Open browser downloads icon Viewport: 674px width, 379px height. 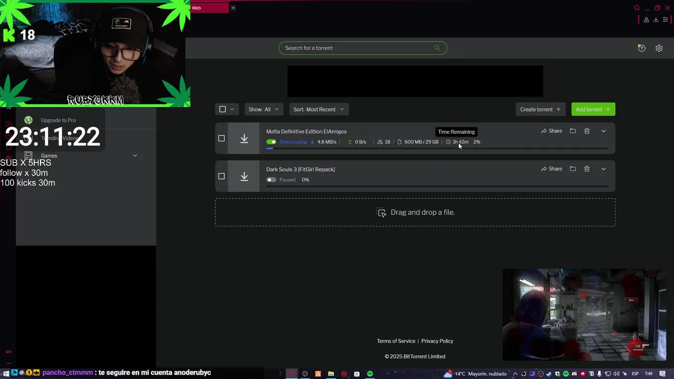[656, 19]
